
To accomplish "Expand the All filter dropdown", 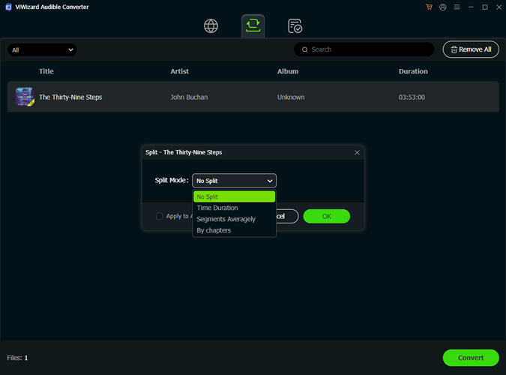I will tap(42, 49).
